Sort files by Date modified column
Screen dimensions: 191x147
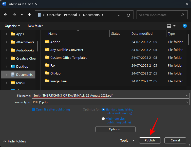coord(142,34)
